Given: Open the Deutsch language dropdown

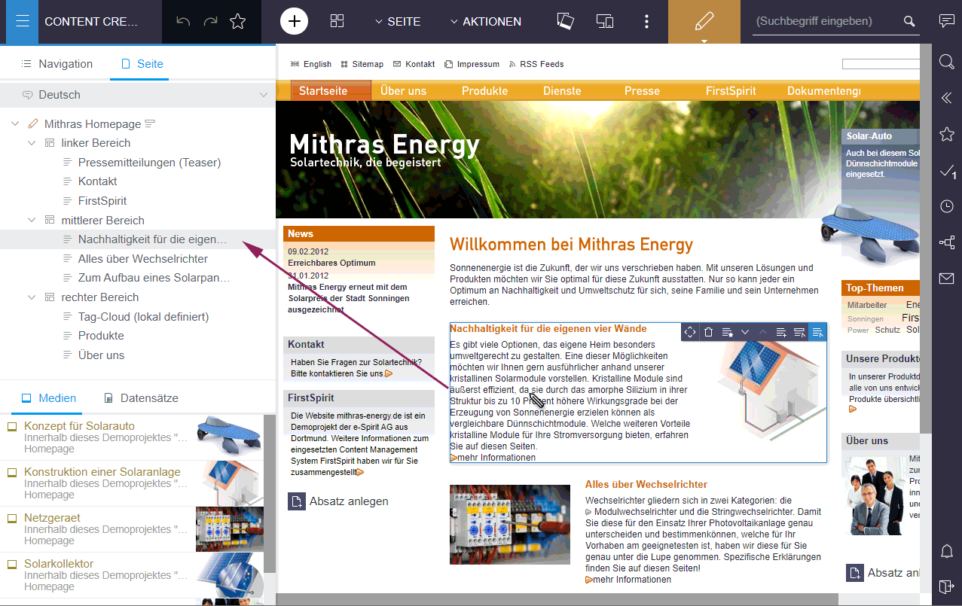Looking at the screenshot, I should click(x=138, y=95).
